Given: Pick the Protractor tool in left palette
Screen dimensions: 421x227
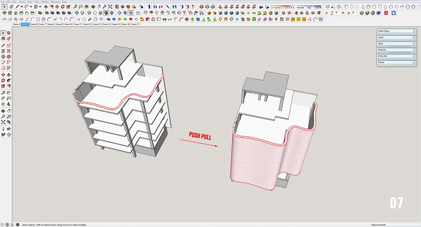Looking at the screenshot, I should [x=3, y=99].
